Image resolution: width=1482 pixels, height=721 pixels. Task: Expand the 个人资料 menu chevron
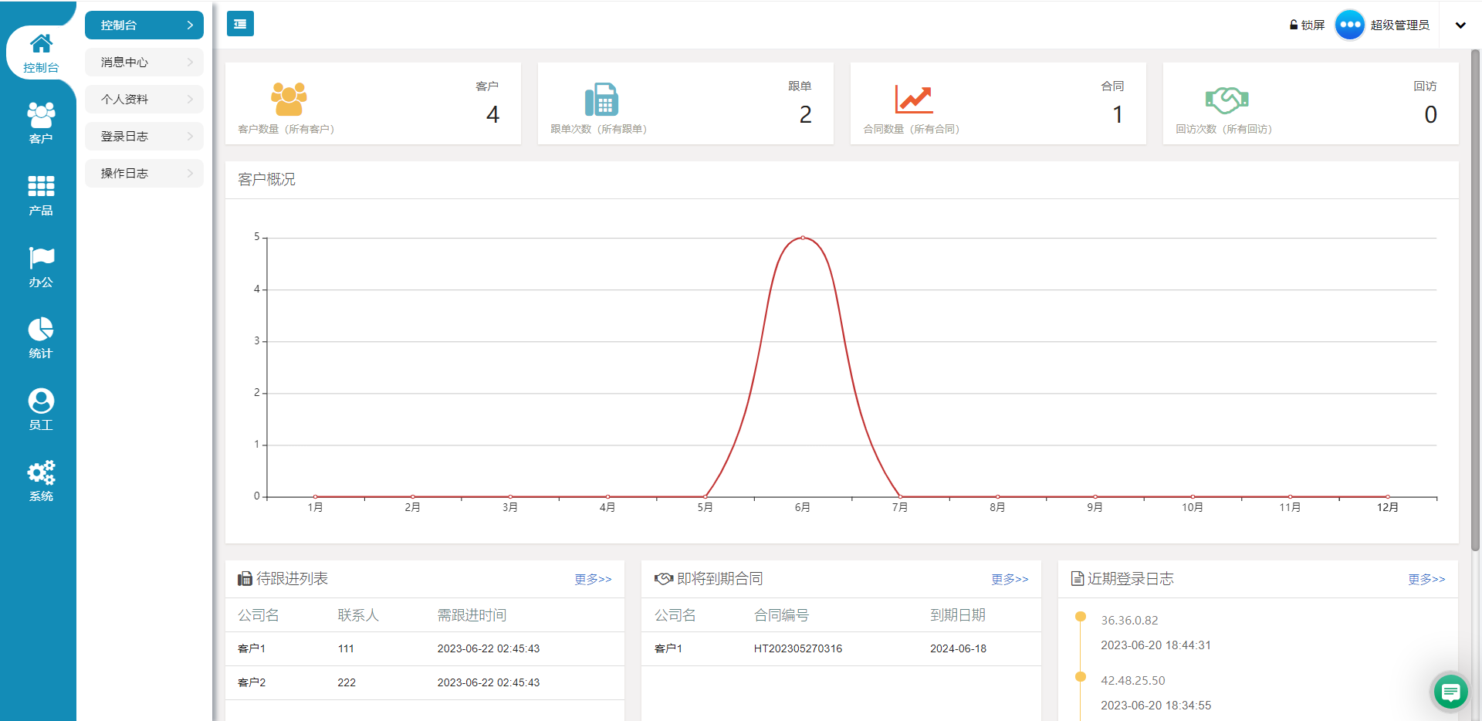(x=190, y=100)
